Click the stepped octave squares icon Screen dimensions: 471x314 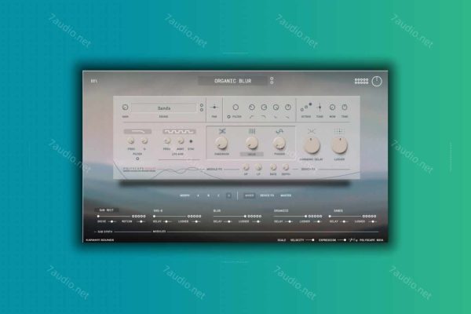(x=306, y=107)
